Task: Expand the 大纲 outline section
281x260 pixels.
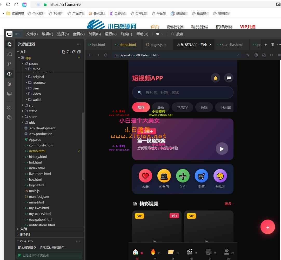Action: [23, 229]
